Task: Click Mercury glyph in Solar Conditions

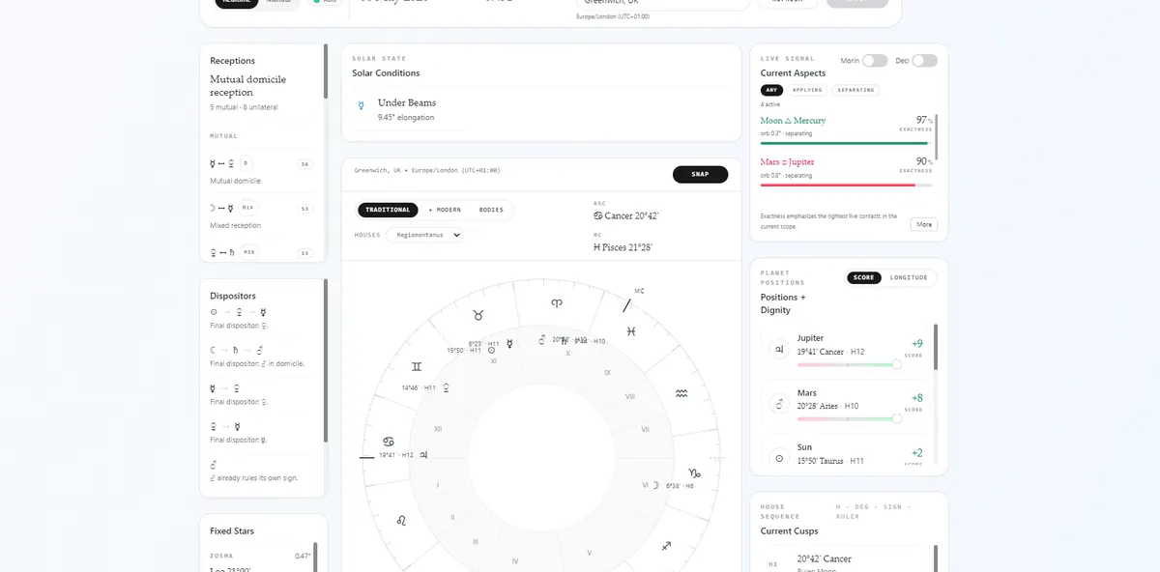Action: [362, 103]
